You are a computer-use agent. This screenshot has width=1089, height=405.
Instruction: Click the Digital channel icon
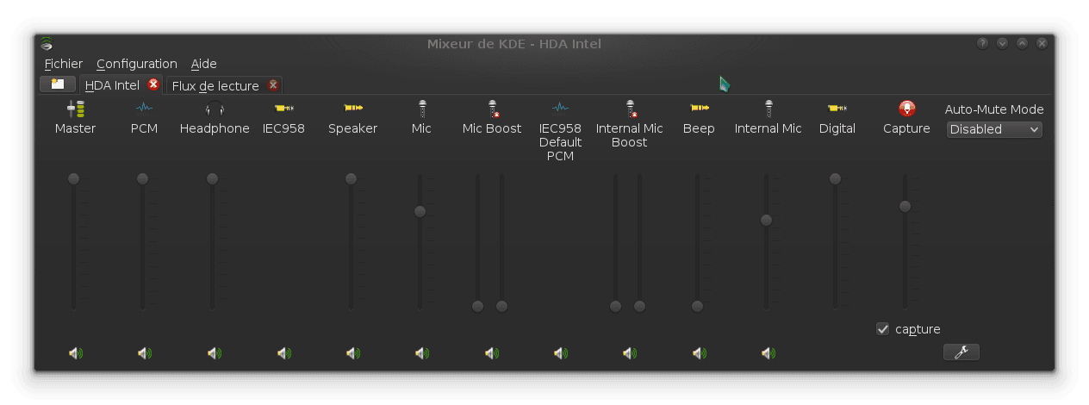pos(837,109)
